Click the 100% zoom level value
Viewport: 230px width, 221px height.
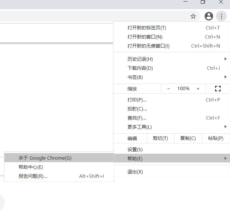[x=183, y=89]
